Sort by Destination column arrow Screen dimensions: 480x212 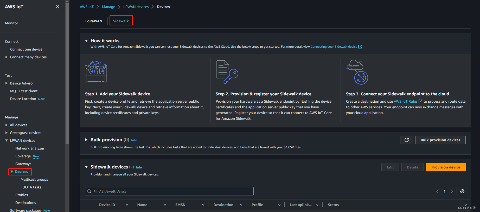pos(241,205)
